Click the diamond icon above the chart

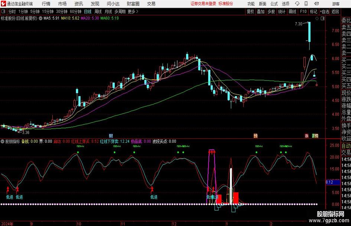(x=317, y=19)
